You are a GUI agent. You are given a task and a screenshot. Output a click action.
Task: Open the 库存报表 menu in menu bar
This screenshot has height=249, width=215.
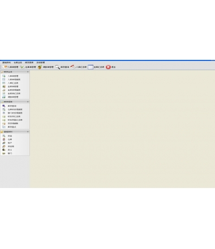click(x=29, y=63)
